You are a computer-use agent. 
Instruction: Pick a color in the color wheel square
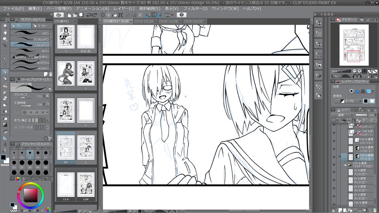coord(30,195)
